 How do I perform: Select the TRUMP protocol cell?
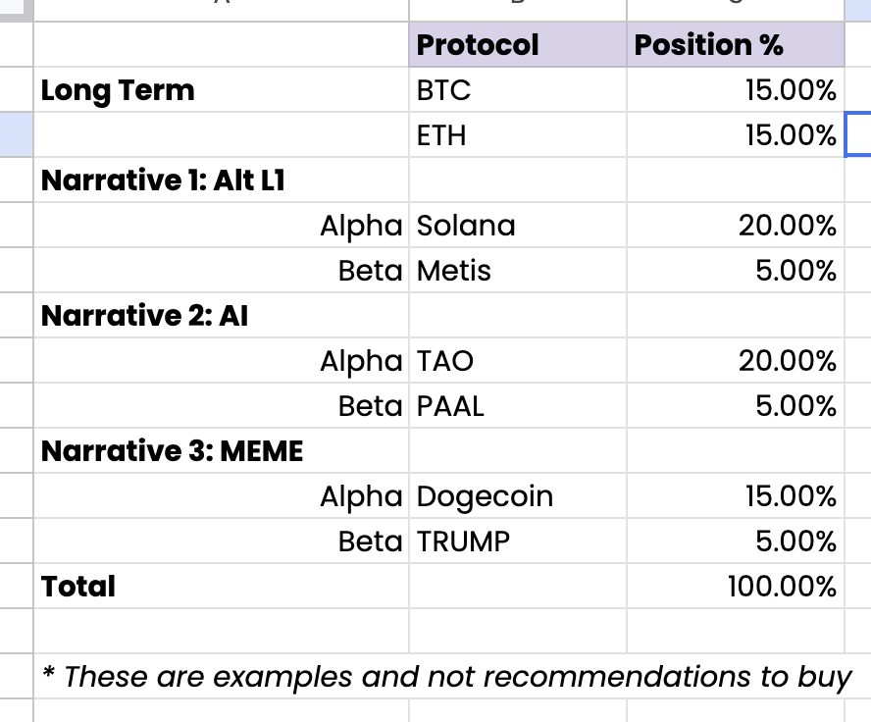point(517,541)
